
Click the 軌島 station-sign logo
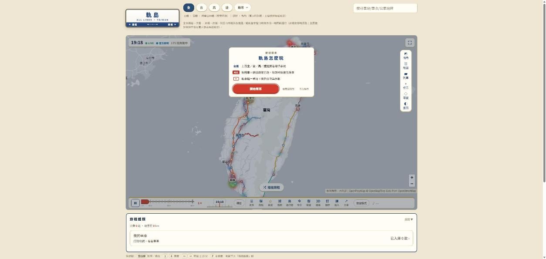(x=152, y=18)
